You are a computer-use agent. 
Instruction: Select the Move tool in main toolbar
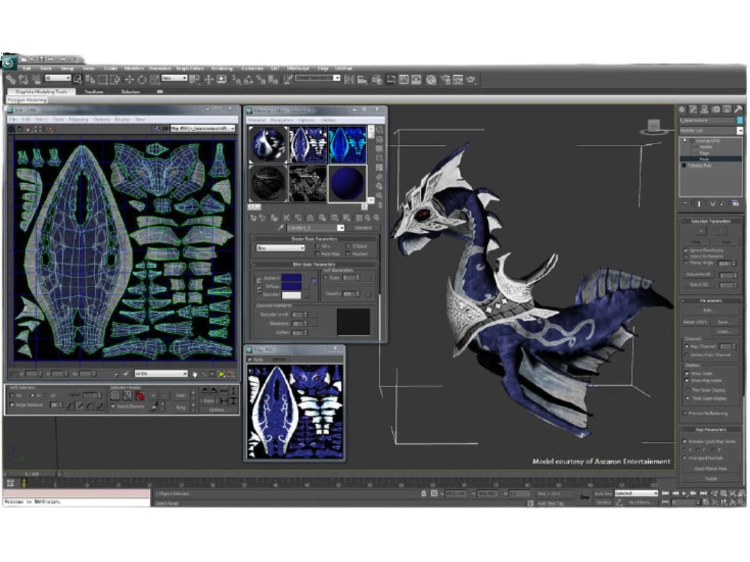(128, 80)
